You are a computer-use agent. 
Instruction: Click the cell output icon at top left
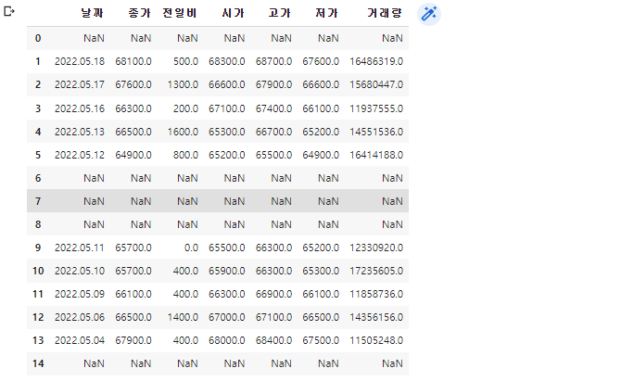[8, 11]
